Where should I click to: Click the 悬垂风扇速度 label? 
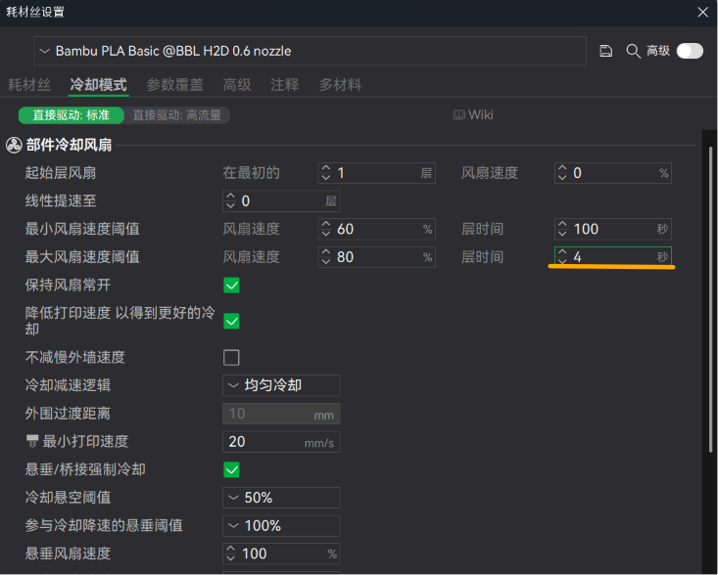point(68,553)
